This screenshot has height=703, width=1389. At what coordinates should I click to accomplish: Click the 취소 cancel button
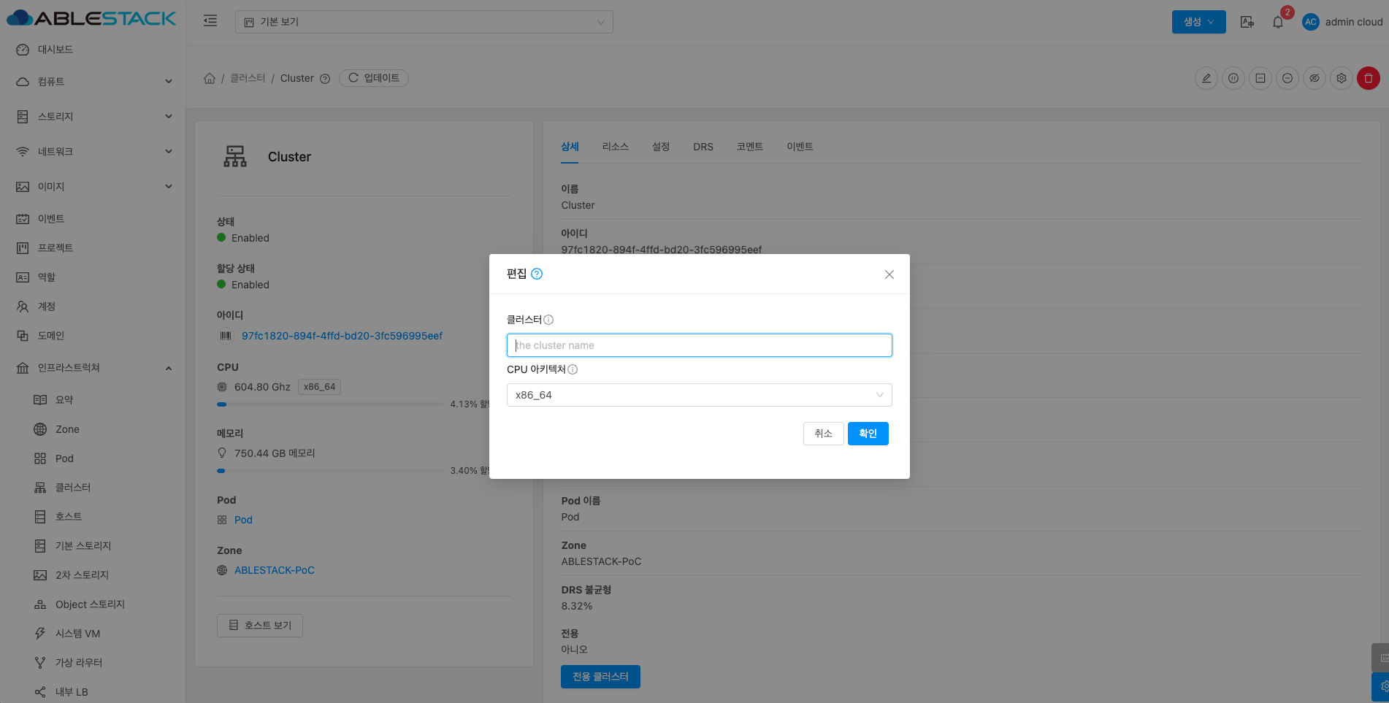[823, 434]
